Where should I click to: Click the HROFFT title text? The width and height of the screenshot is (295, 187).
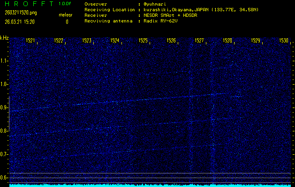pos(28,4)
